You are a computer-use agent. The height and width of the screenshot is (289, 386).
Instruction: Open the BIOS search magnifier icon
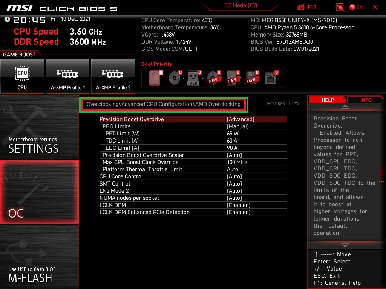[x=340, y=8]
